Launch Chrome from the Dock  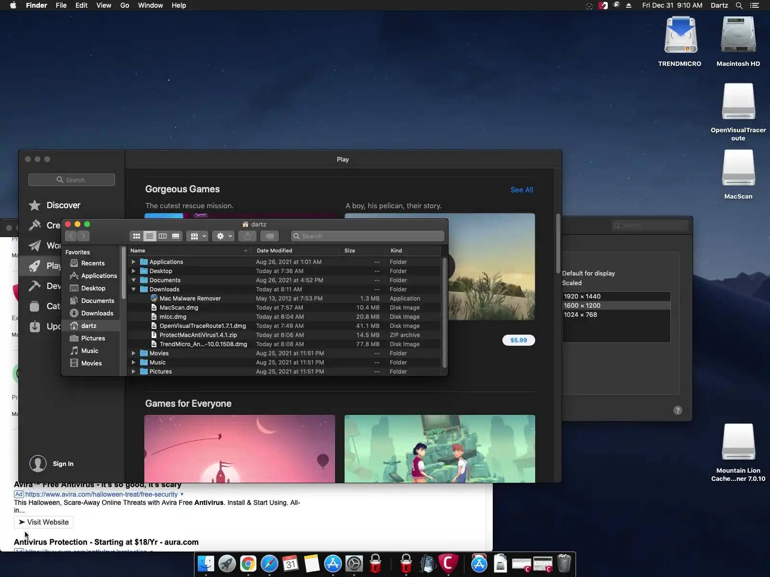[x=248, y=564]
